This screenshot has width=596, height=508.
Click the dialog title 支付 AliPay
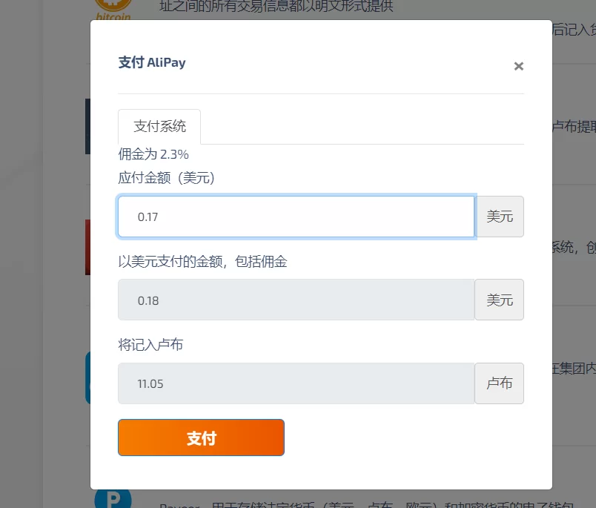[152, 62]
